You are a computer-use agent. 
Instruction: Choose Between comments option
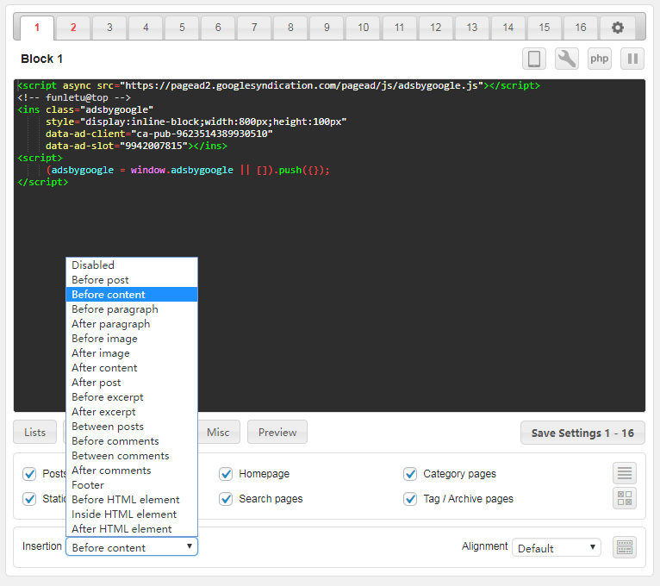pyautogui.click(x=132, y=456)
